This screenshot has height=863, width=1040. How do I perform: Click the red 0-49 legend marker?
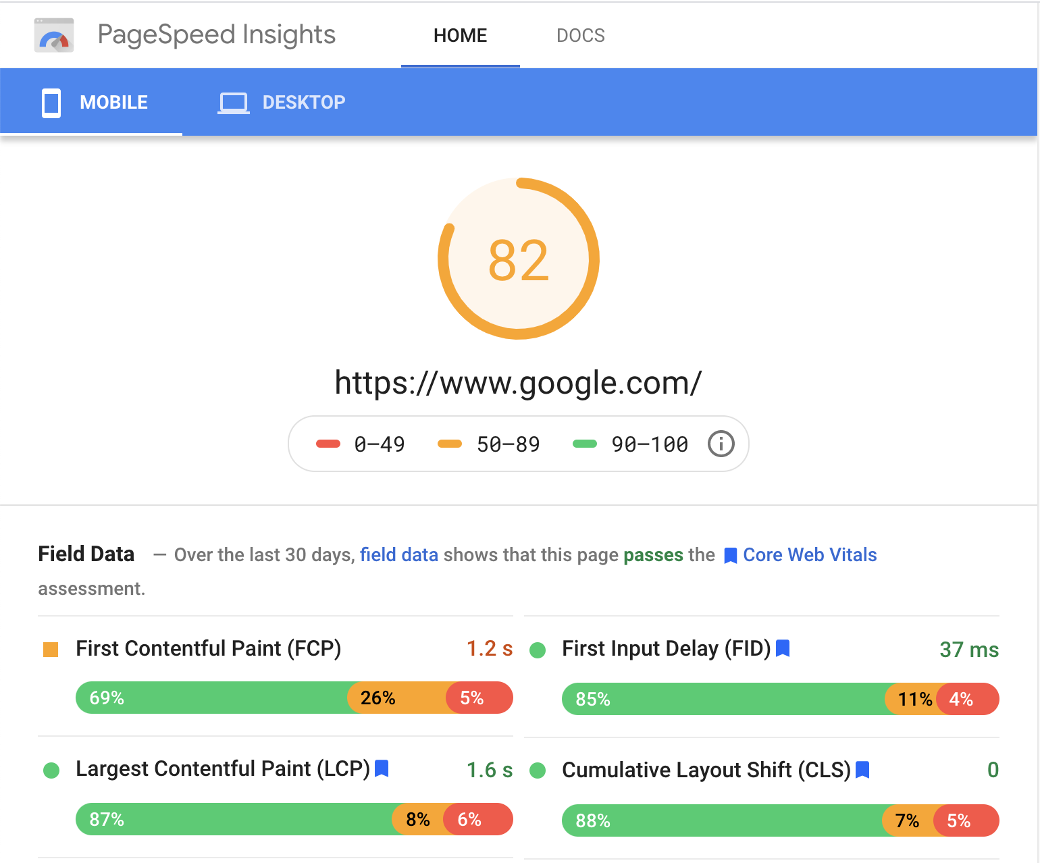pos(328,444)
